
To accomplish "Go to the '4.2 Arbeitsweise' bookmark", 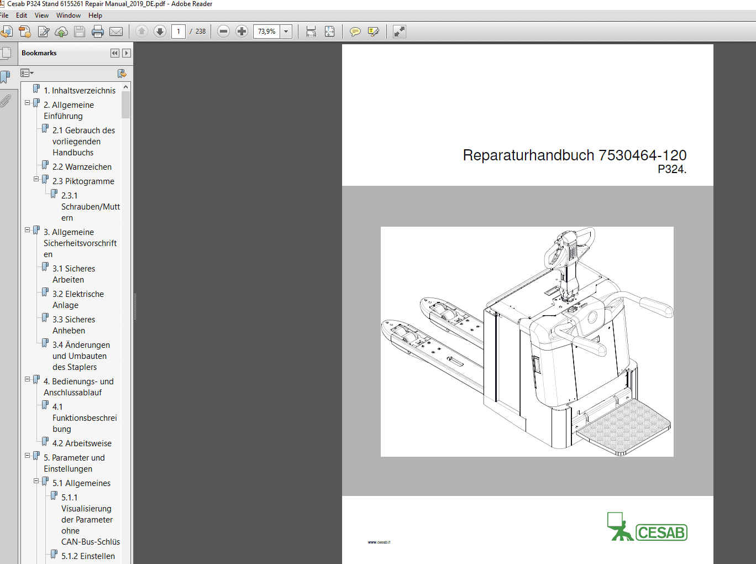I will tap(82, 443).
